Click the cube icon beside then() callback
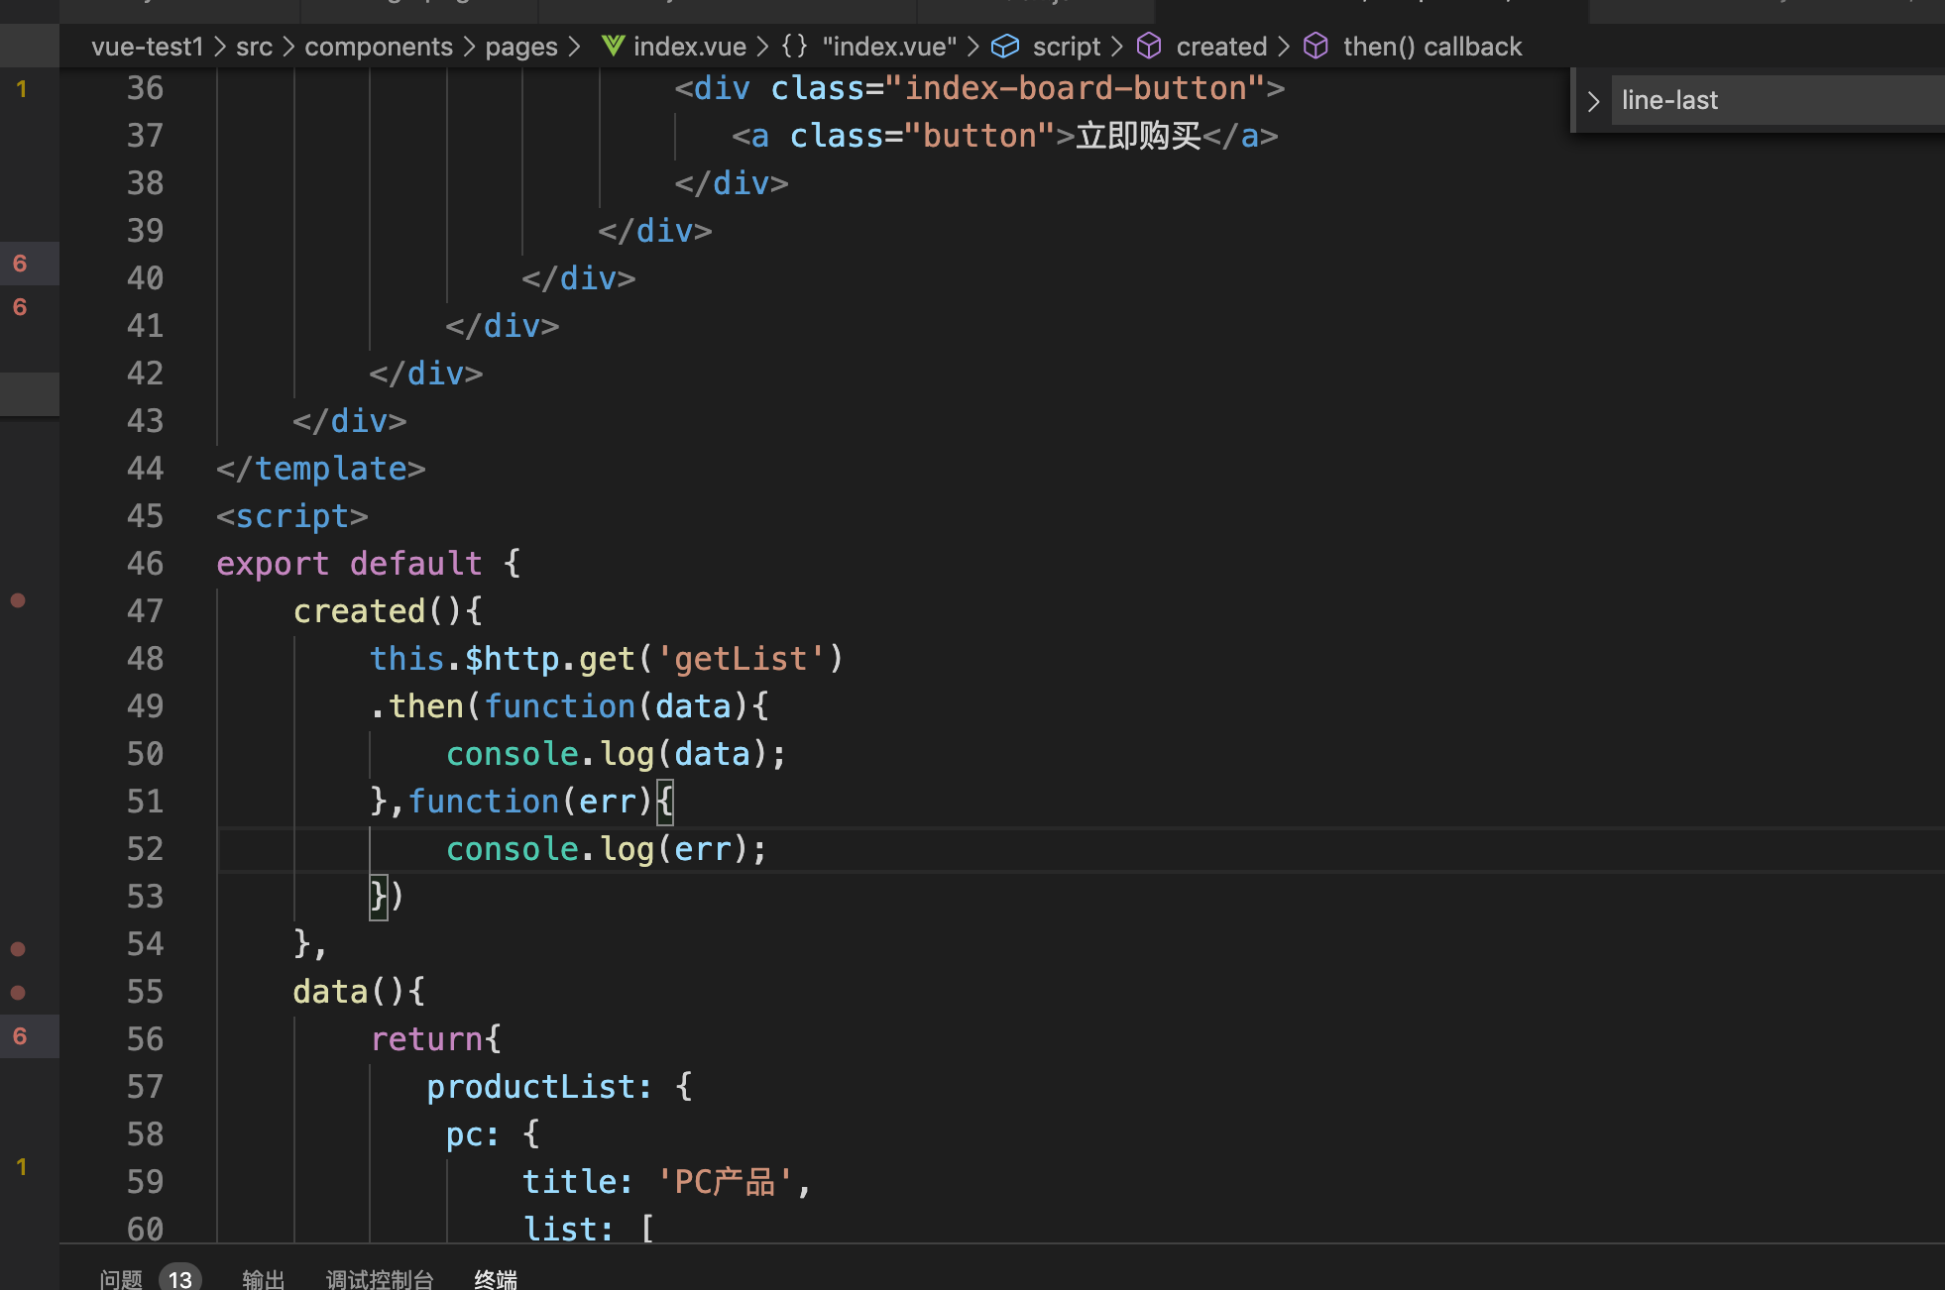Image resolution: width=1945 pixels, height=1290 pixels. [x=1316, y=46]
